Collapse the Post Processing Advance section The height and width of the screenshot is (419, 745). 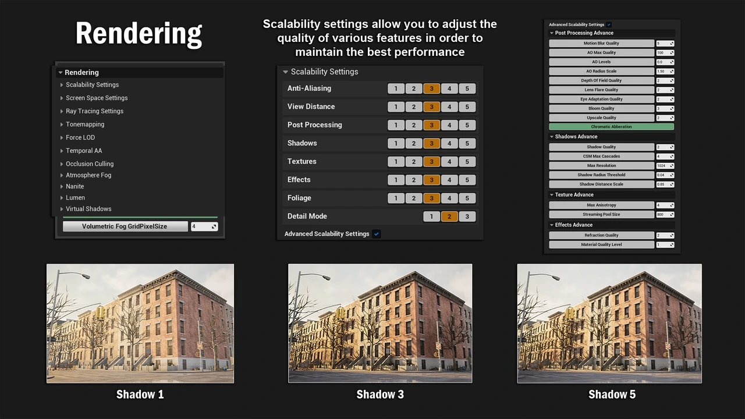click(x=552, y=33)
